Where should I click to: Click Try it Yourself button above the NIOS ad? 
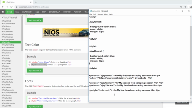(35, 20)
